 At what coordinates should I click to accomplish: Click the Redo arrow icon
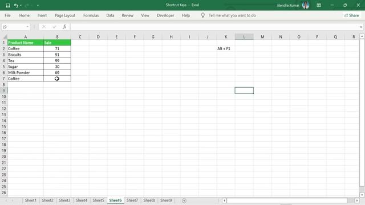[27, 5]
